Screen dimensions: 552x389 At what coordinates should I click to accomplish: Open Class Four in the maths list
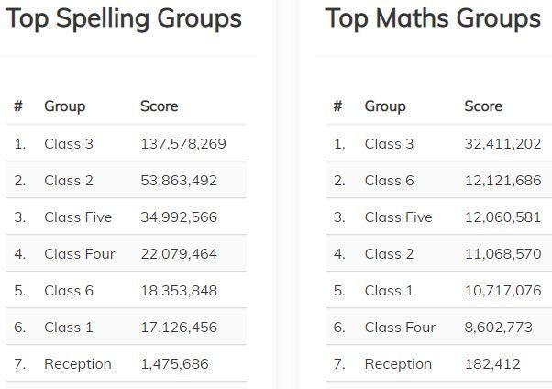[400, 328]
